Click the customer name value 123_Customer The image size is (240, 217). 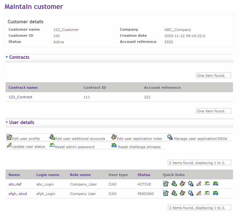coord(66,30)
